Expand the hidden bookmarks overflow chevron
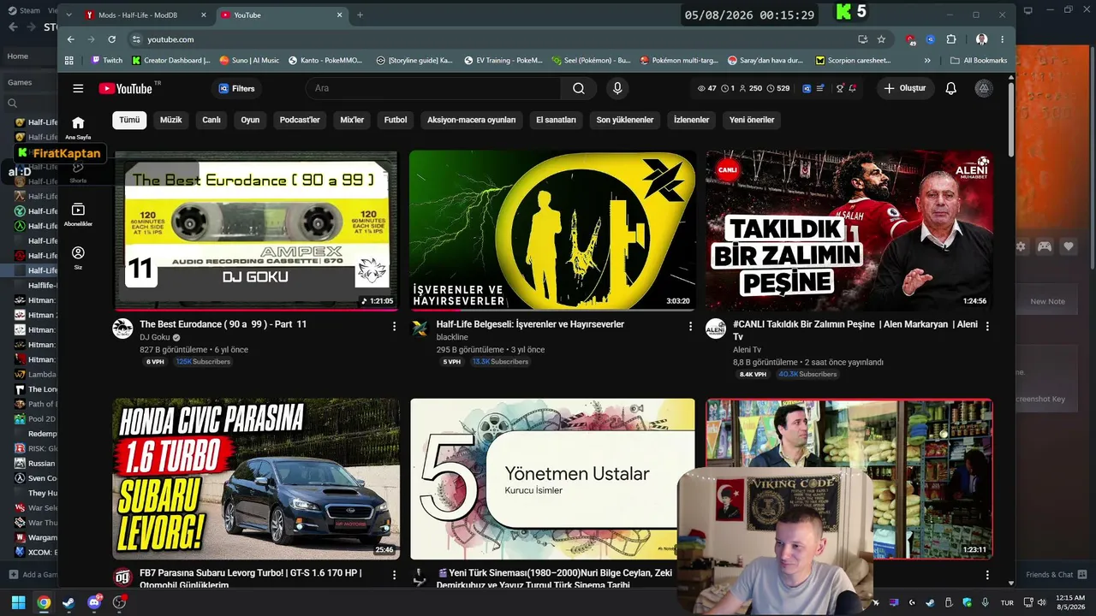The height and width of the screenshot is (616, 1096). [x=927, y=61]
